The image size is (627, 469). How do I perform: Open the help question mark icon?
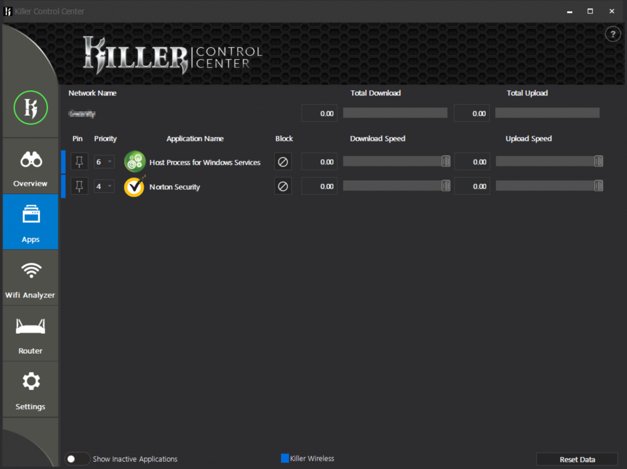point(612,34)
